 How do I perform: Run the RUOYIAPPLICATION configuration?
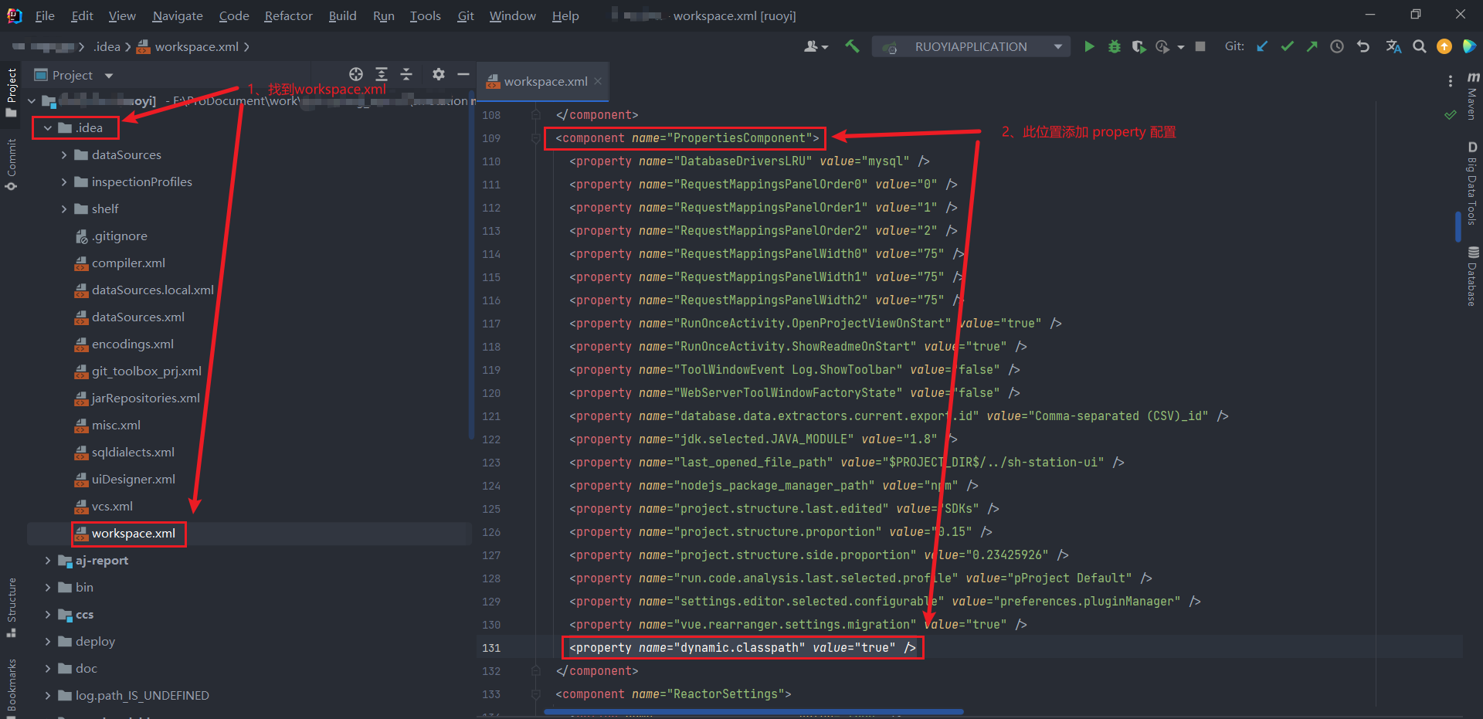[x=1089, y=46]
